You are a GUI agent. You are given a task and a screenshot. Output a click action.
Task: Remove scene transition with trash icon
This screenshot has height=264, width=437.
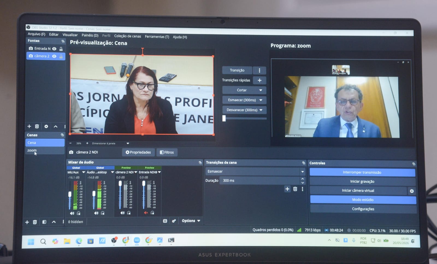click(x=295, y=189)
